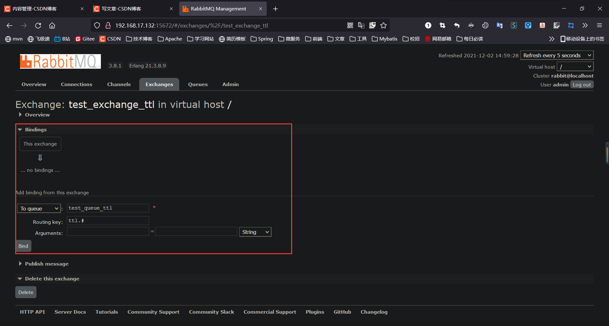The height and width of the screenshot is (326, 609).
Task: Select the Exchanges tab
Action: [x=159, y=84]
